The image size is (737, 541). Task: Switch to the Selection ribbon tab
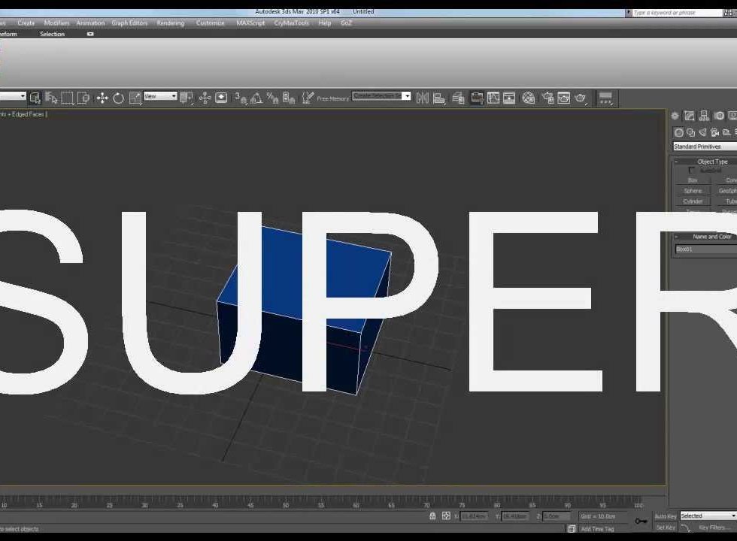click(x=52, y=35)
